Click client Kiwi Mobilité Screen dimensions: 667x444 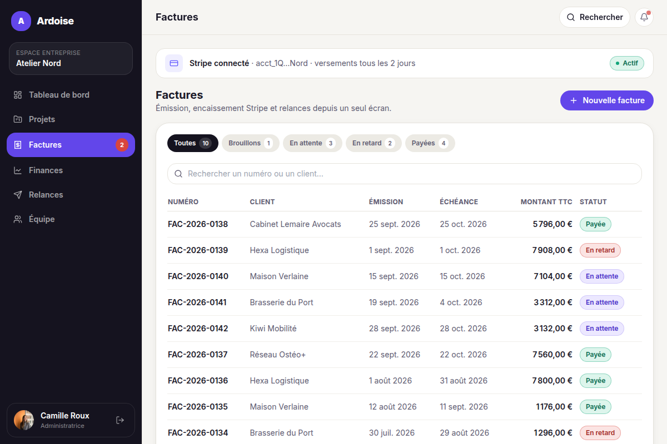click(x=273, y=329)
